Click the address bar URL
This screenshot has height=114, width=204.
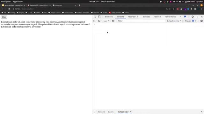tap(24, 9)
